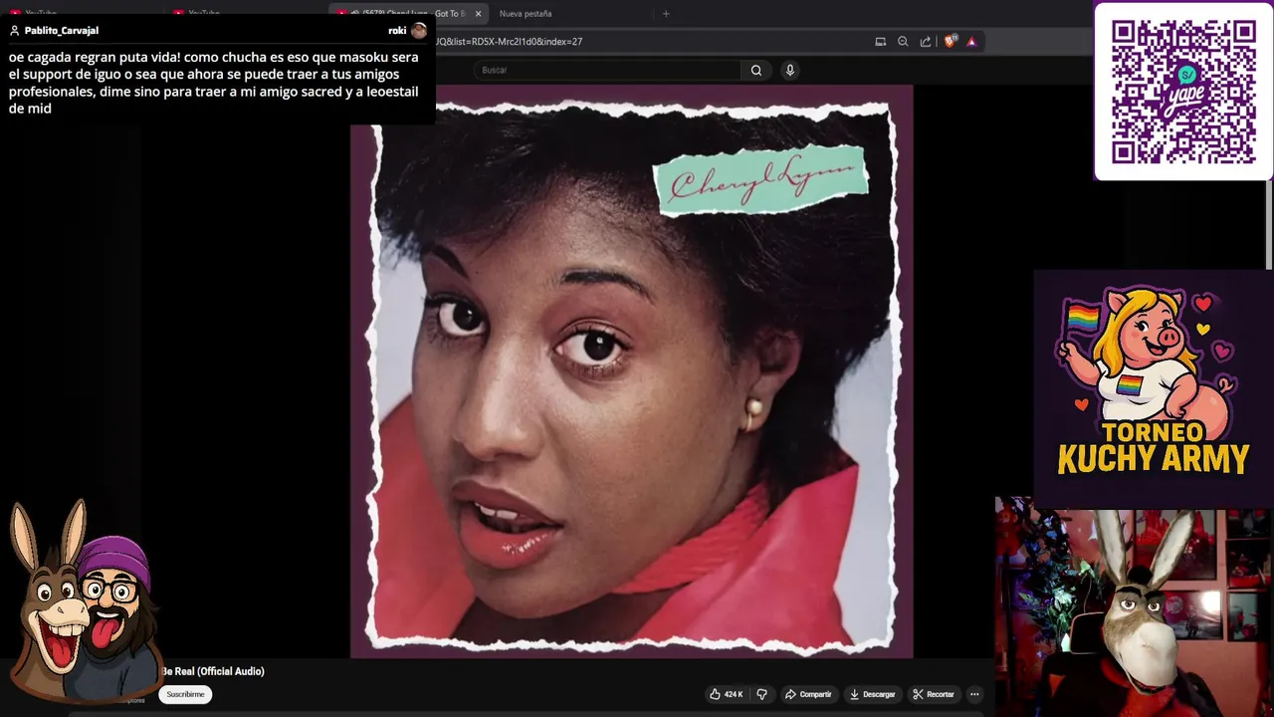Download the video with Descargar
The height and width of the screenshot is (717, 1274).
(872, 694)
